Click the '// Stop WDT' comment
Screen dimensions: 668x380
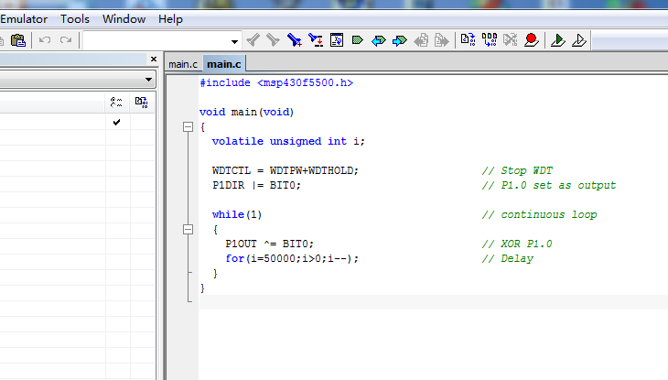tap(517, 170)
